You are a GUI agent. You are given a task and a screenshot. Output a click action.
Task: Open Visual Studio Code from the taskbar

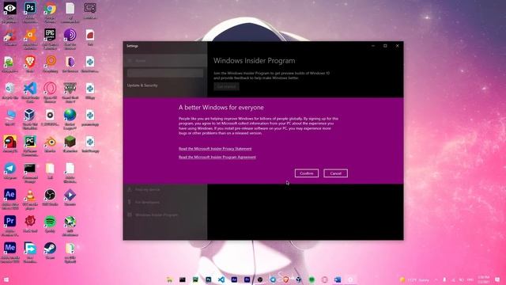coord(221,279)
